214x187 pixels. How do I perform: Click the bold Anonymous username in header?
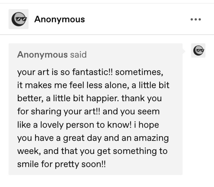(x=60, y=19)
